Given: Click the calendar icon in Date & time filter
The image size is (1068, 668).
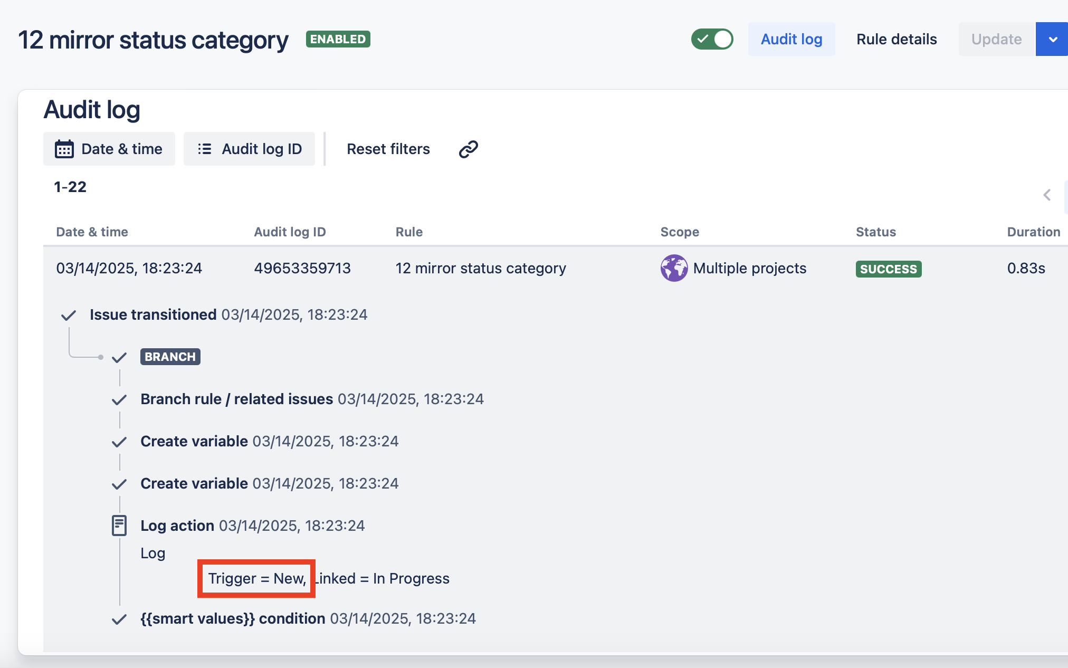Looking at the screenshot, I should 64,149.
